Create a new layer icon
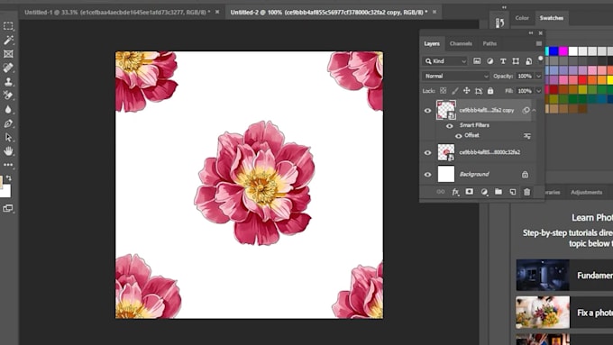Image resolution: width=613 pixels, height=345 pixels. tap(513, 192)
